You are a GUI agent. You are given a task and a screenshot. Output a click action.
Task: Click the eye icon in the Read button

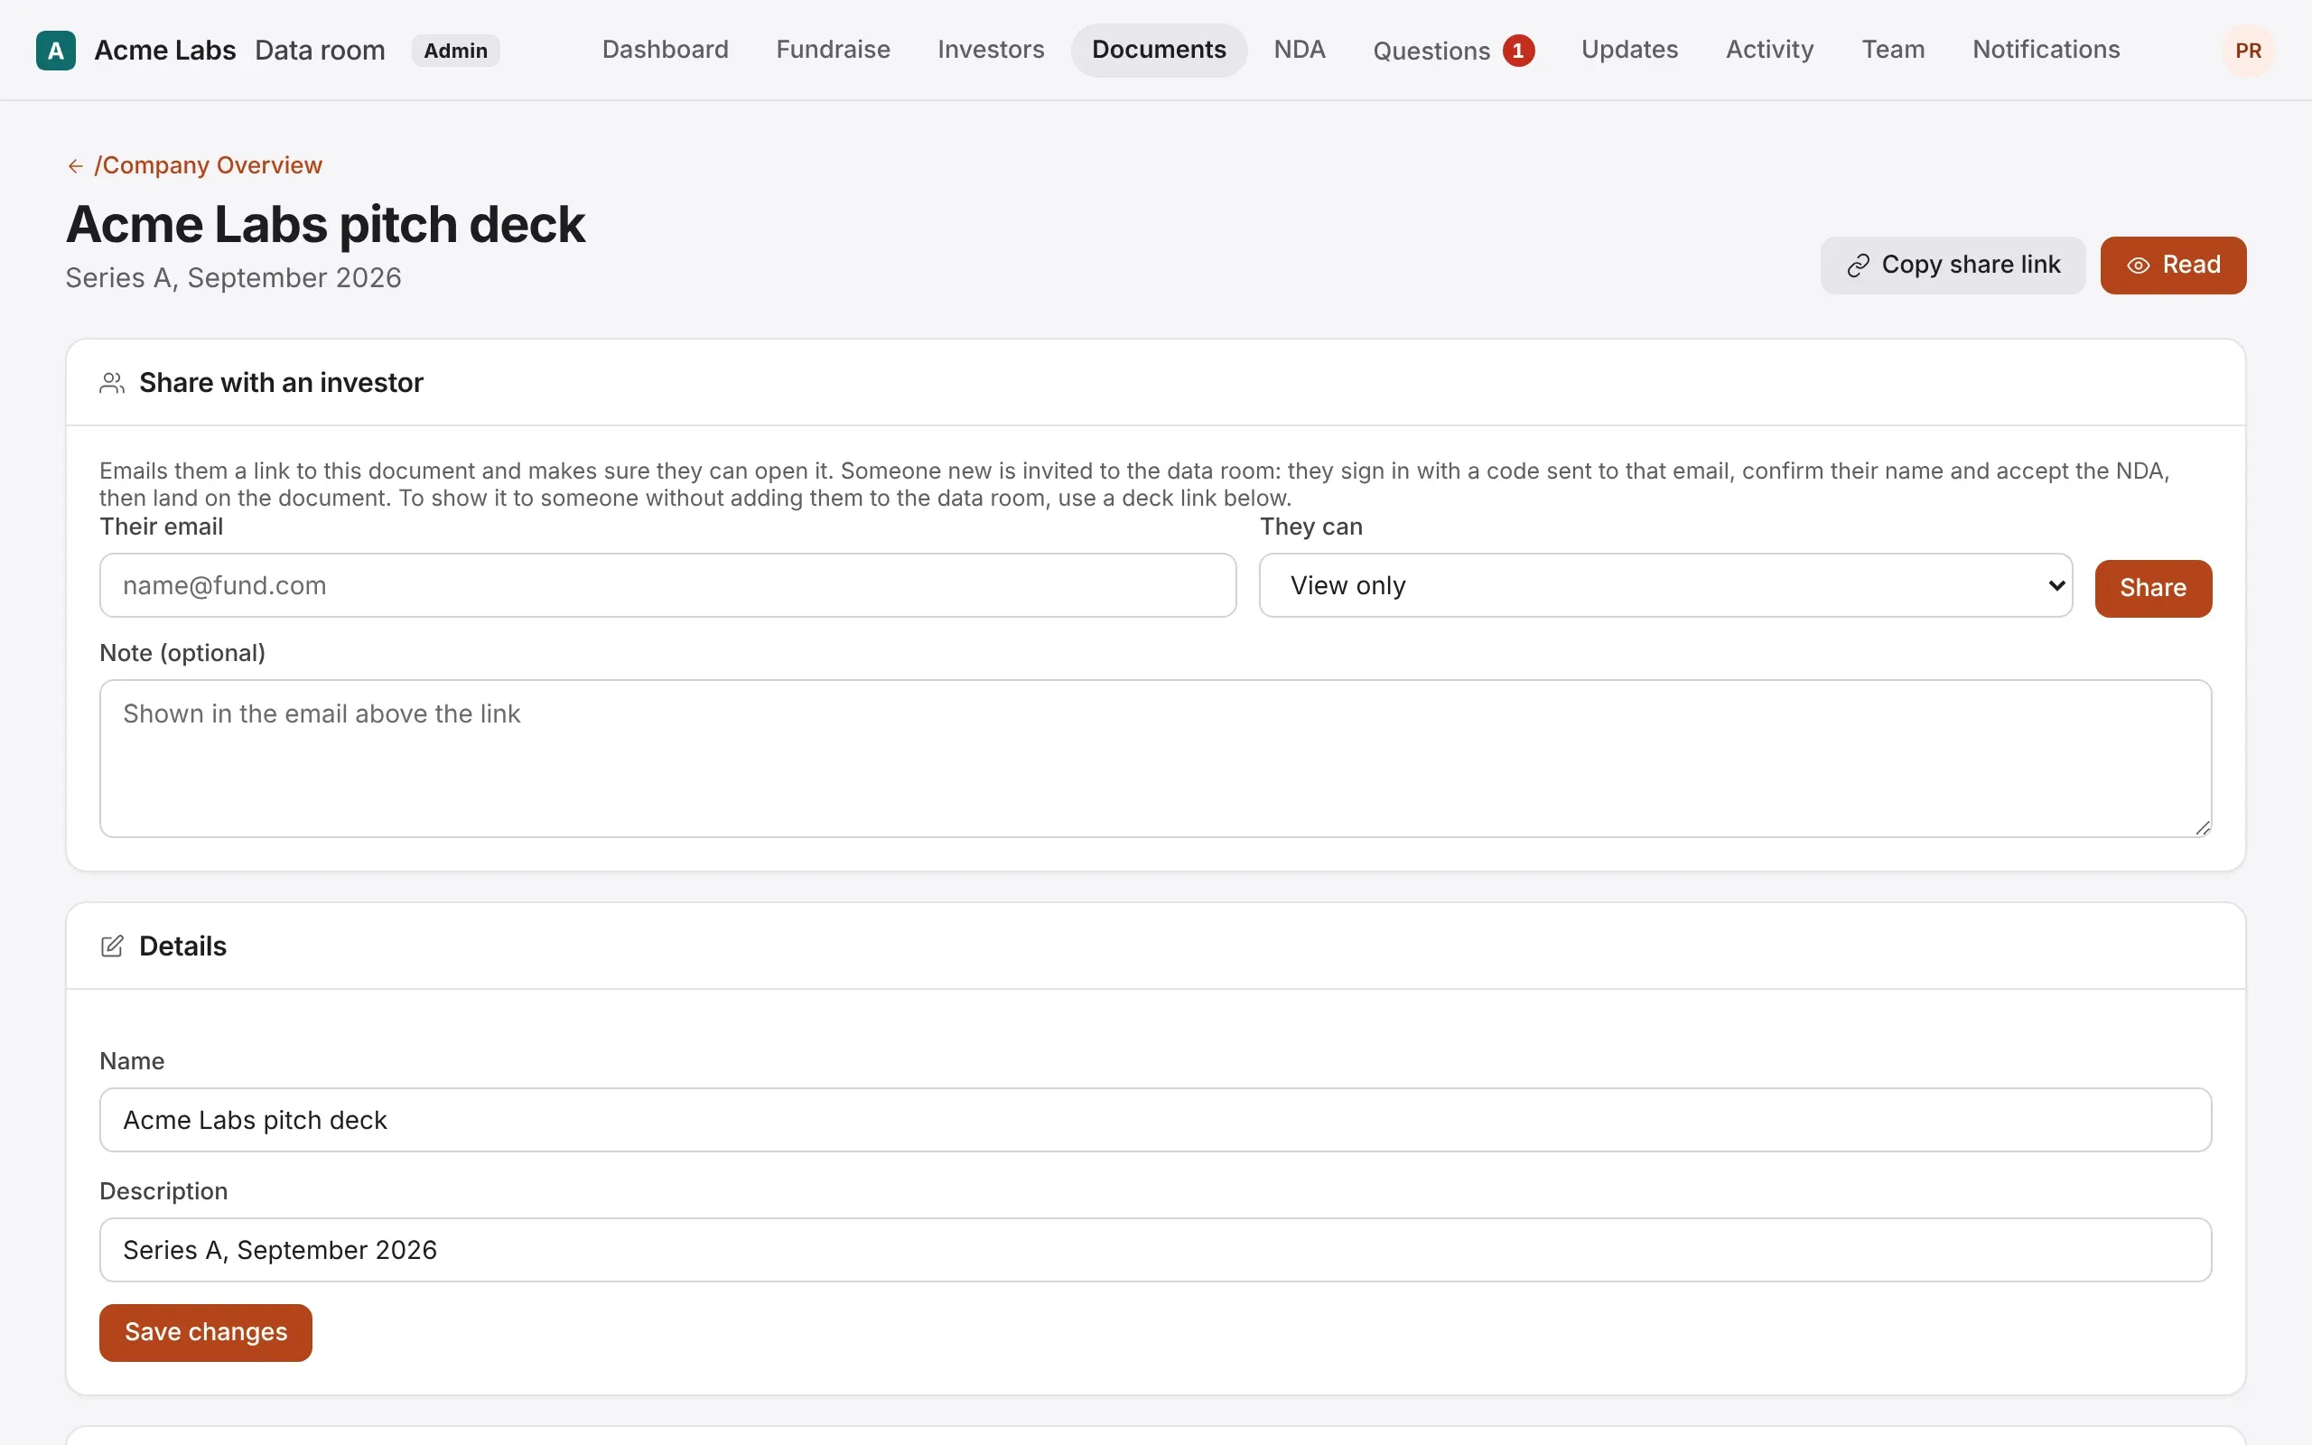[2138, 266]
